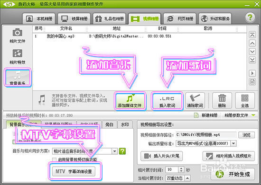Click 插入片头/片尾 button
This screenshot has width=261, height=185.
[x=161, y=156]
